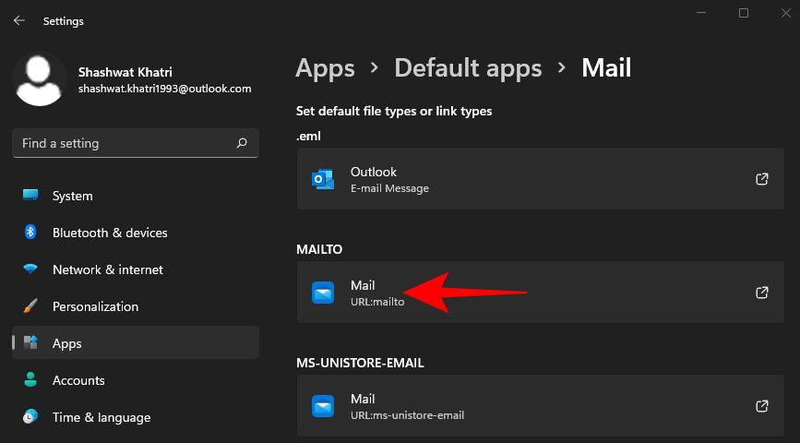Image resolution: width=800 pixels, height=443 pixels.
Task: Click the Outlook app icon
Action: [x=323, y=179]
